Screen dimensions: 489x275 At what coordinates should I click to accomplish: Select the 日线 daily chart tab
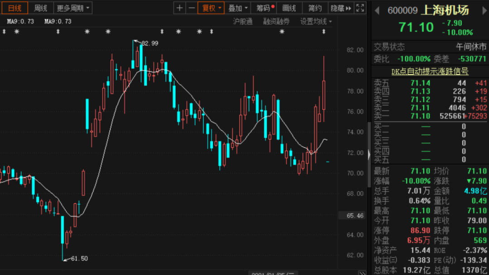14,8
